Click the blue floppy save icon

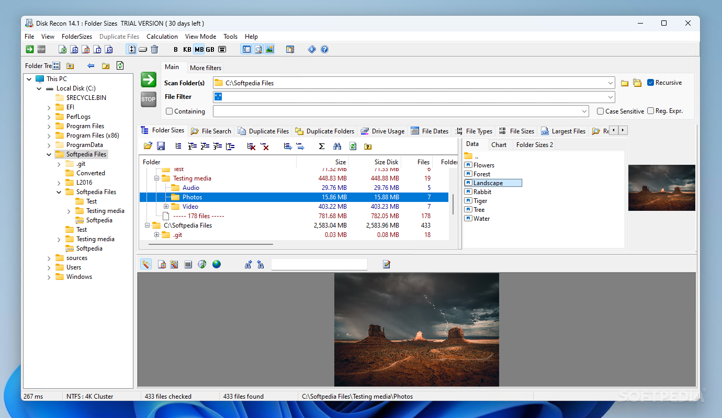point(161,146)
